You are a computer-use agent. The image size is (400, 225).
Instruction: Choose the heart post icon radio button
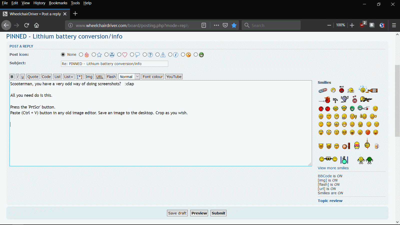(119, 54)
